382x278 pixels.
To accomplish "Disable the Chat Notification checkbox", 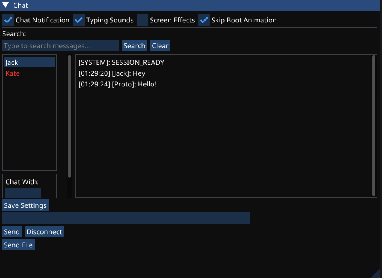I will pyautogui.click(x=7, y=20).
